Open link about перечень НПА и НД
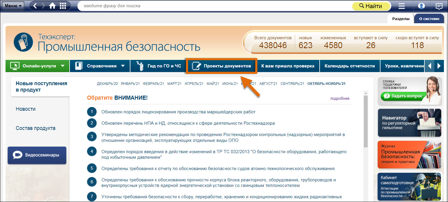Viewport: 448px width, 202px height. coord(188,123)
